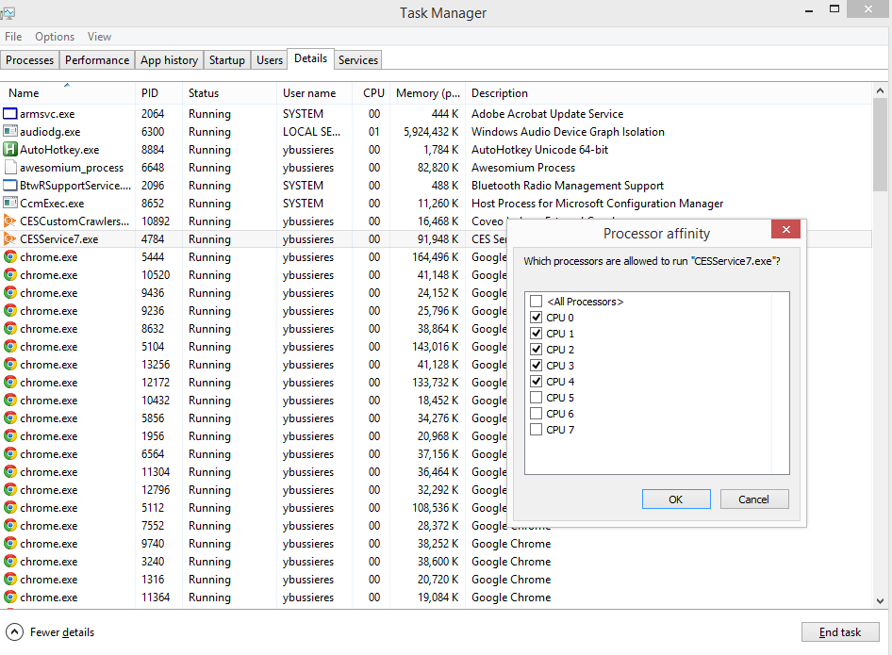Image resolution: width=892 pixels, height=655 pixels.
Task: Click the CESCustomCrawlers orange icon
Action: tap(10, 221)
